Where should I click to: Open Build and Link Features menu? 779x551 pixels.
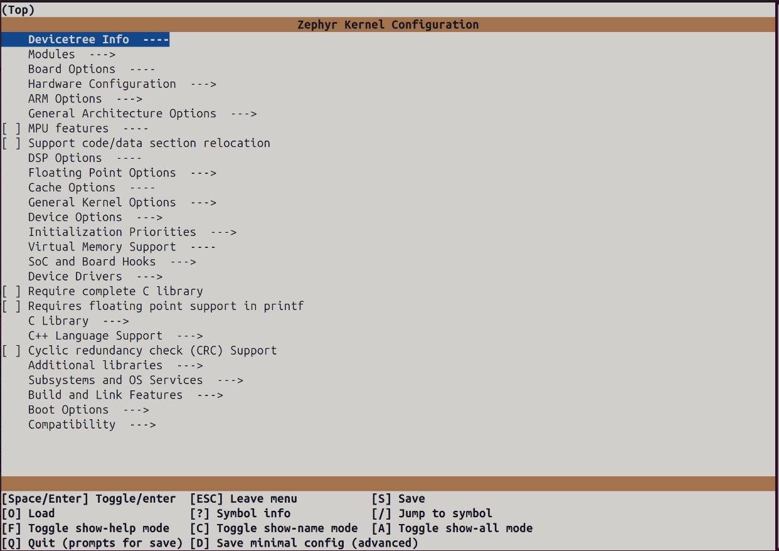tap(105, 395)
